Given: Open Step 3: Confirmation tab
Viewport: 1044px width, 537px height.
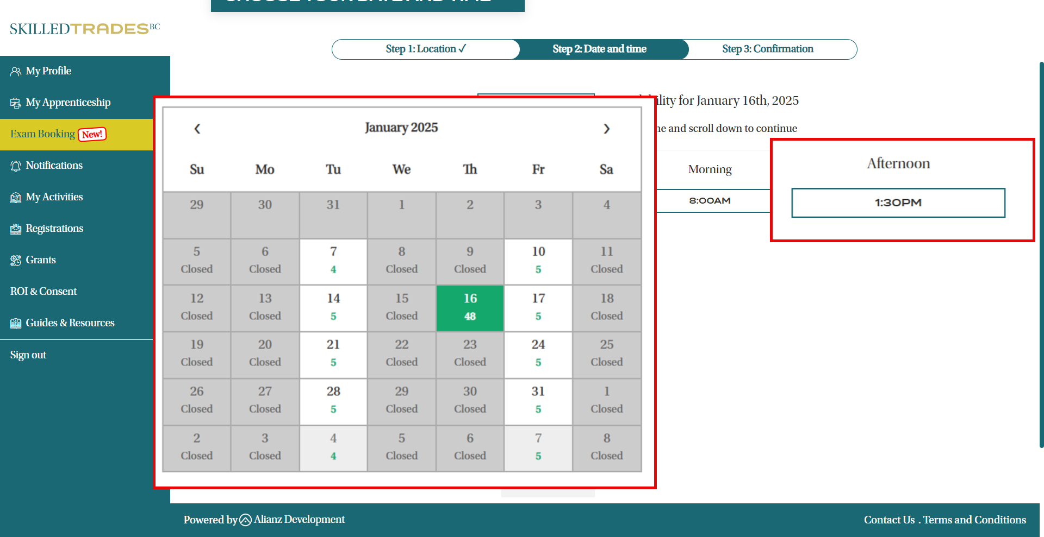Looking at the screenshot, I should tap(767, 49).
